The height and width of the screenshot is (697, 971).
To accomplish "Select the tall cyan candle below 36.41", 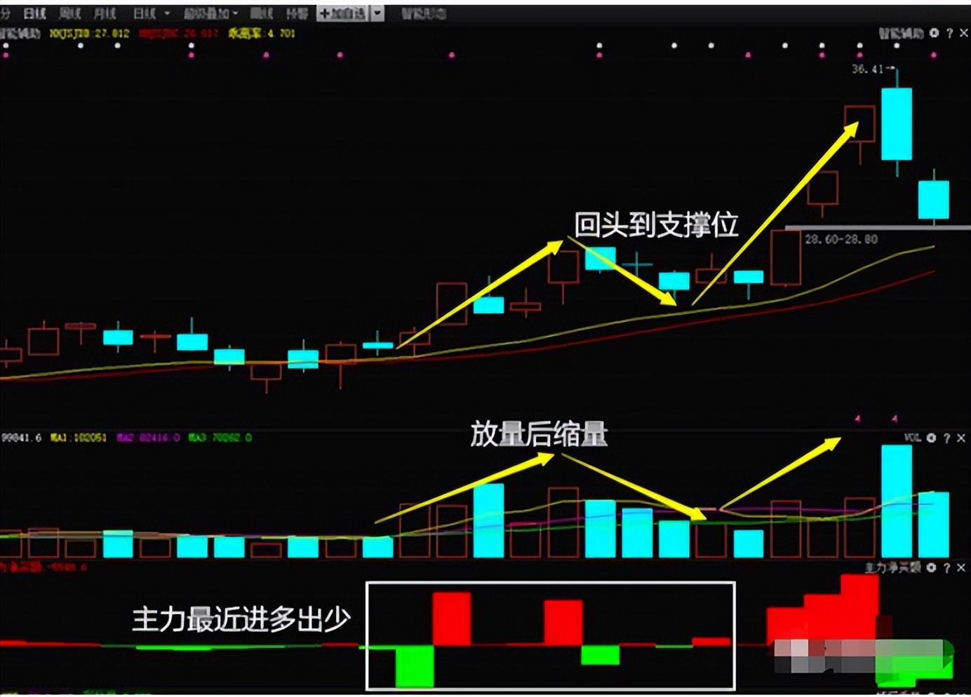I will [x=897, y=124].
